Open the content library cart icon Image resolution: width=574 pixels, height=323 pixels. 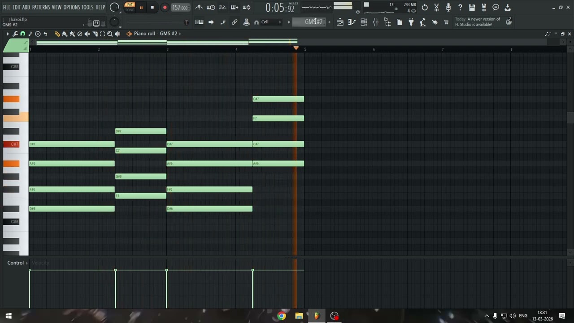[x=446, y=22]
